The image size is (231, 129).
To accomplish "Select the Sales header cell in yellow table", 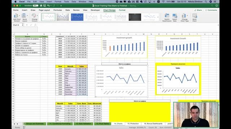I will tap(82, 66).
